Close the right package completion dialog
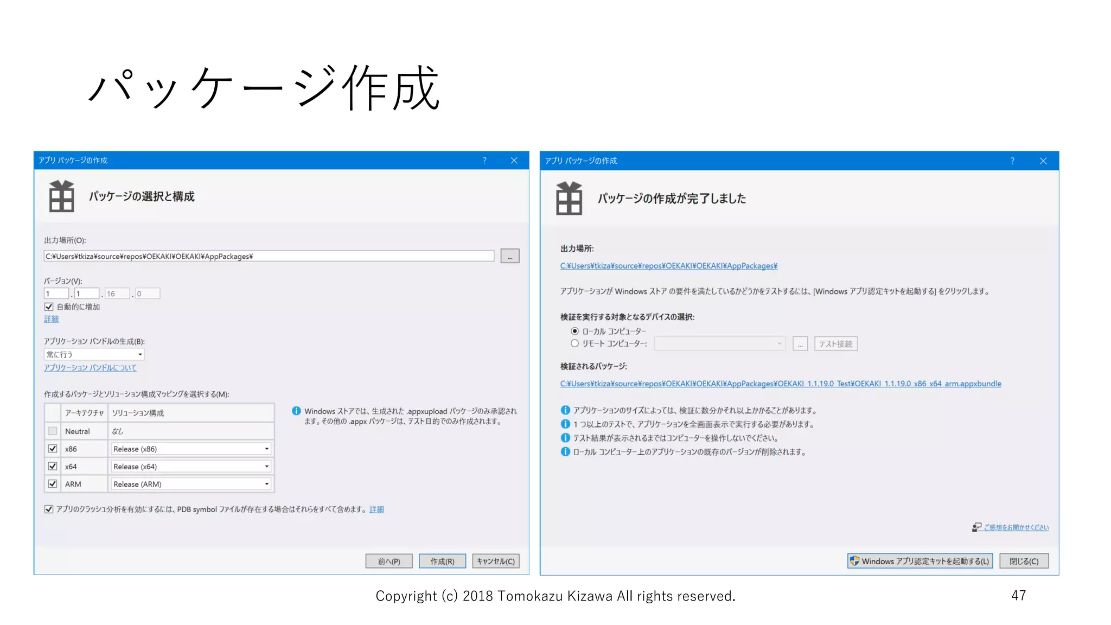1111x625 pixels. pos(1043,161)
